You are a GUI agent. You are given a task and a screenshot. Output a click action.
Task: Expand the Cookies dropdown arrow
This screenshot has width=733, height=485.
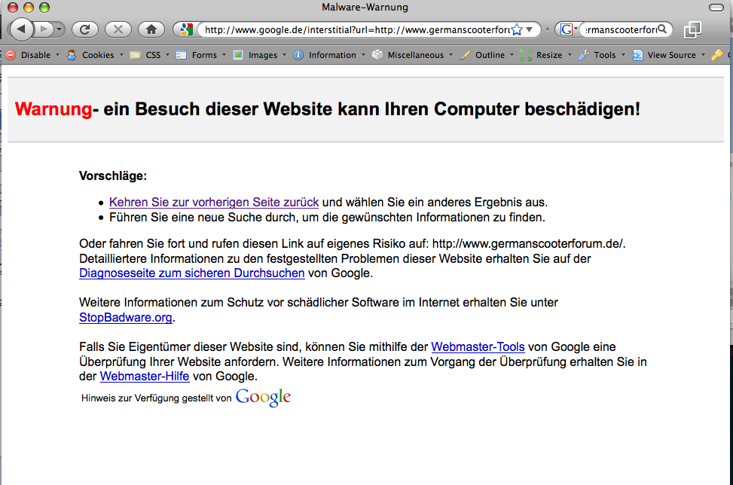pyautogui.click(x=121, y=55)
